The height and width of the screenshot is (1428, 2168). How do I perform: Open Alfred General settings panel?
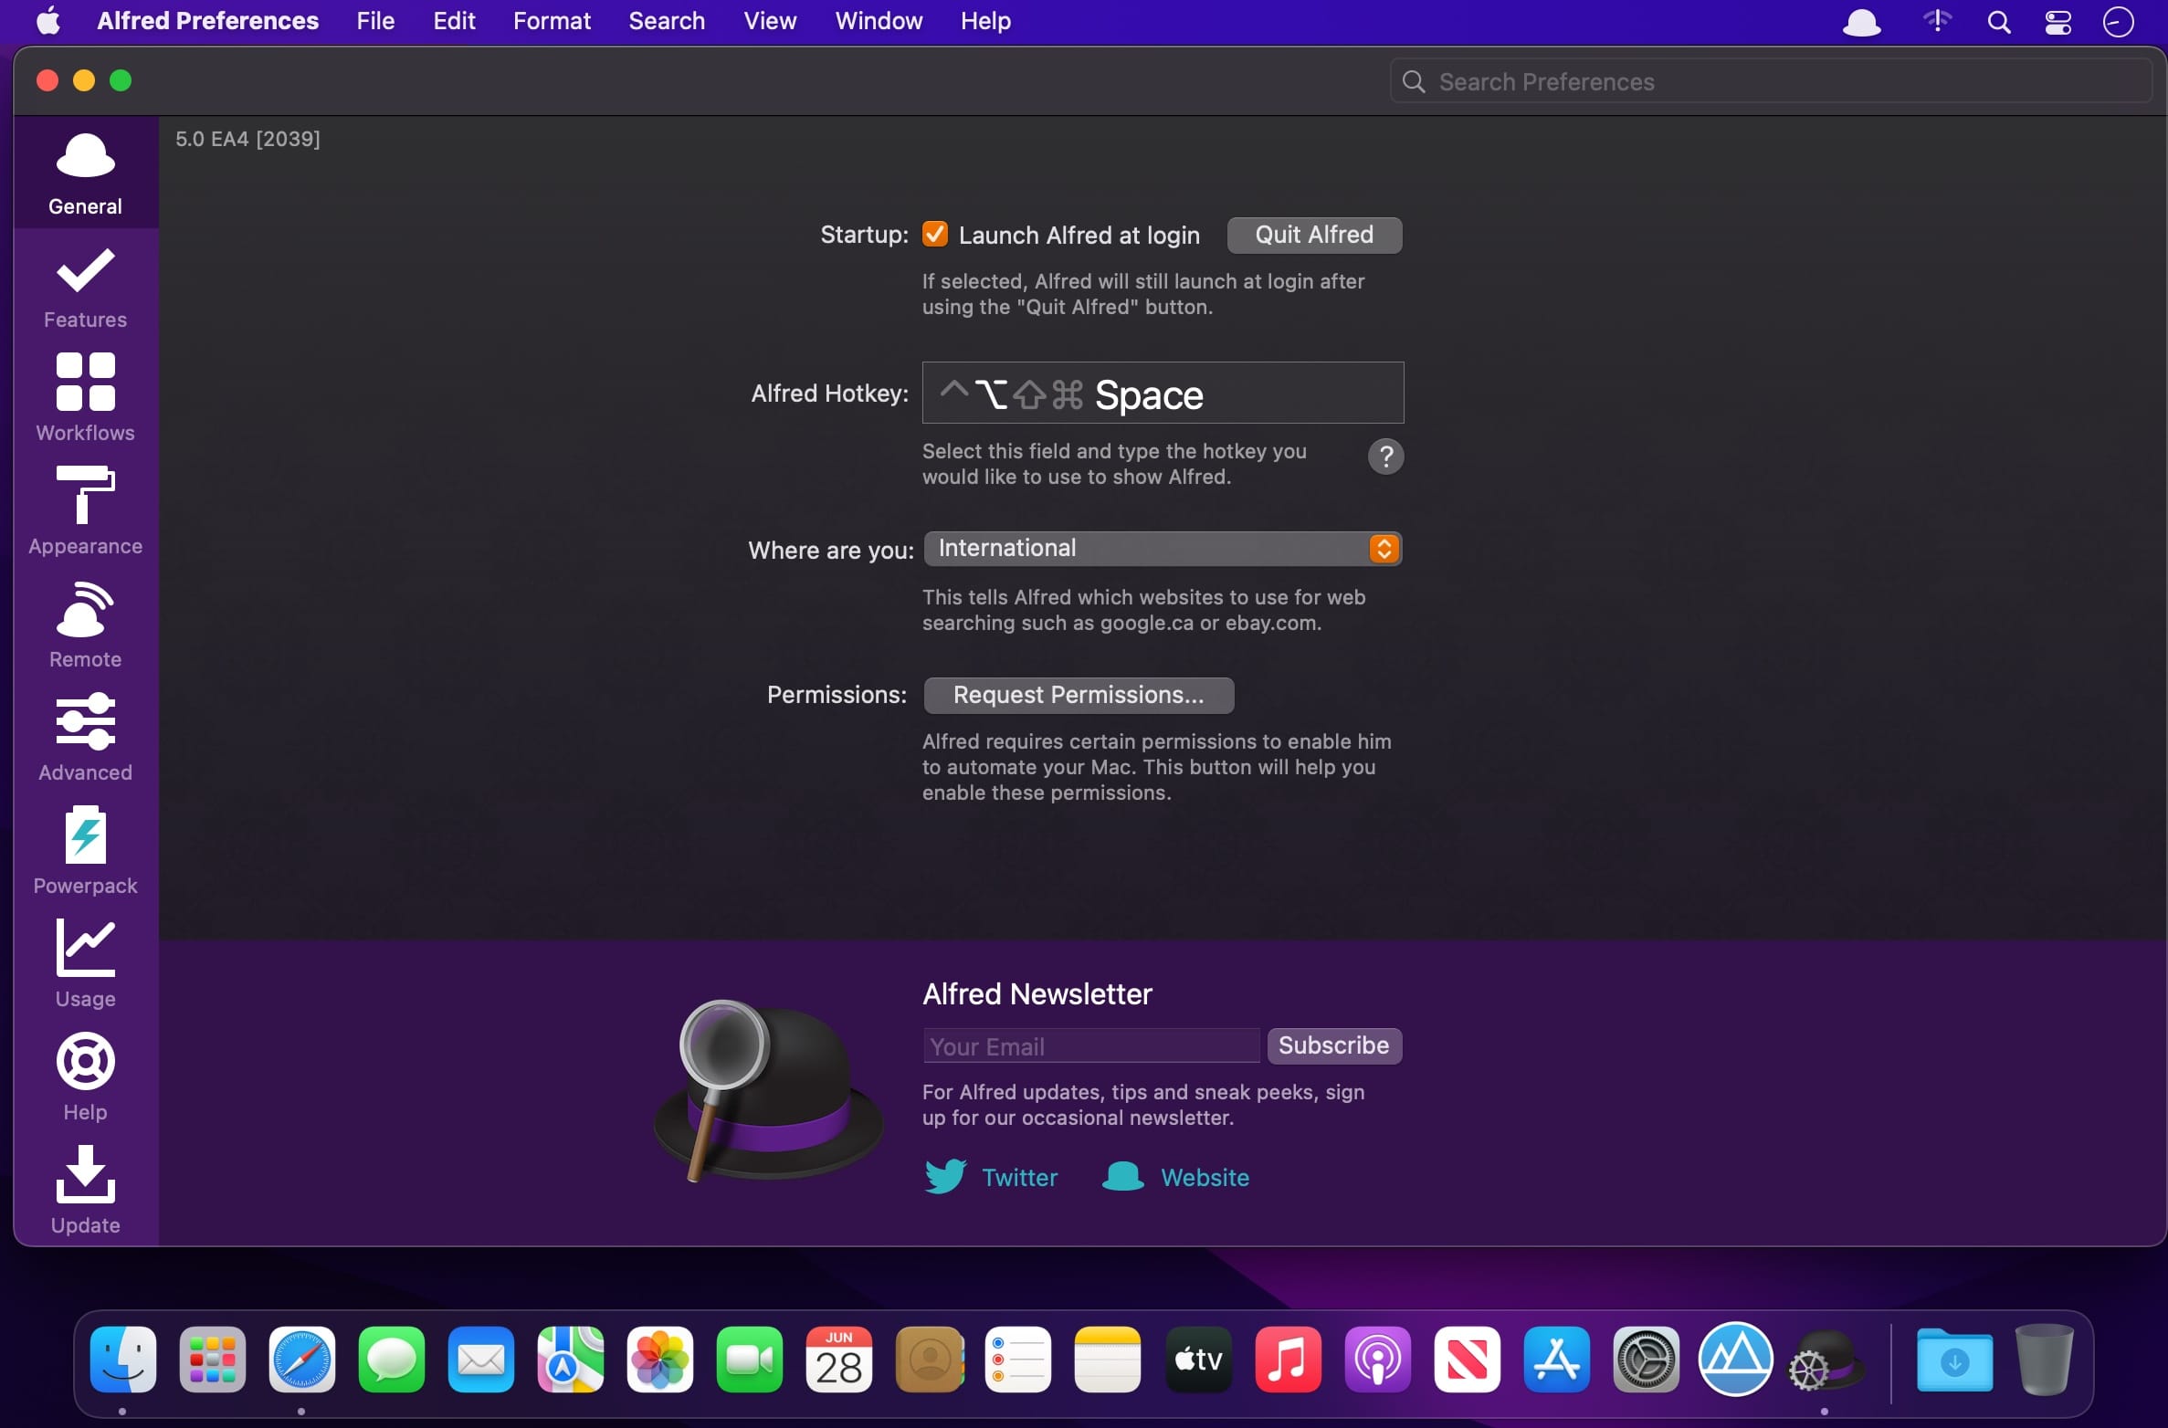[85, 171]
